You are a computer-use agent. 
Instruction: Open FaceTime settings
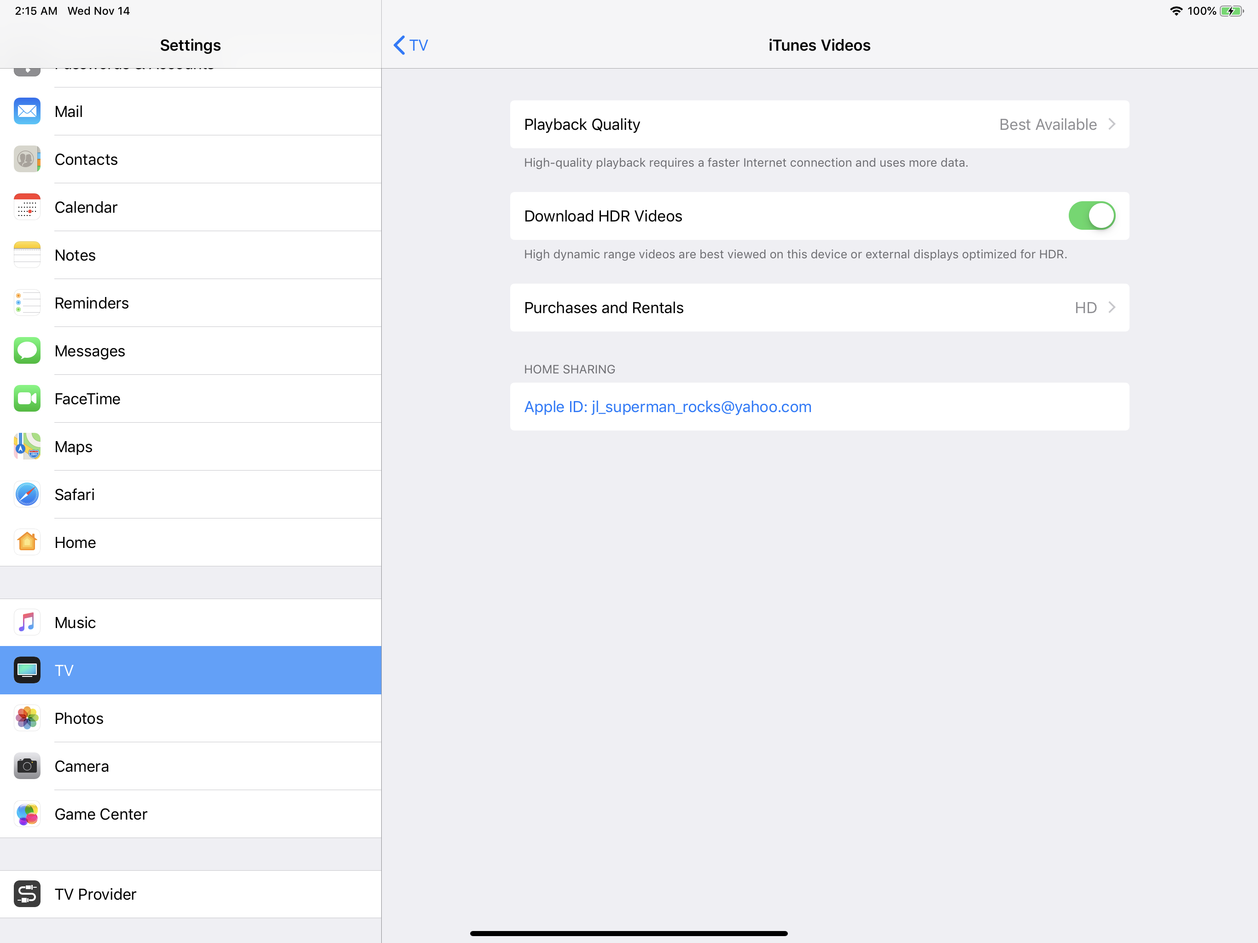(191, 399)
